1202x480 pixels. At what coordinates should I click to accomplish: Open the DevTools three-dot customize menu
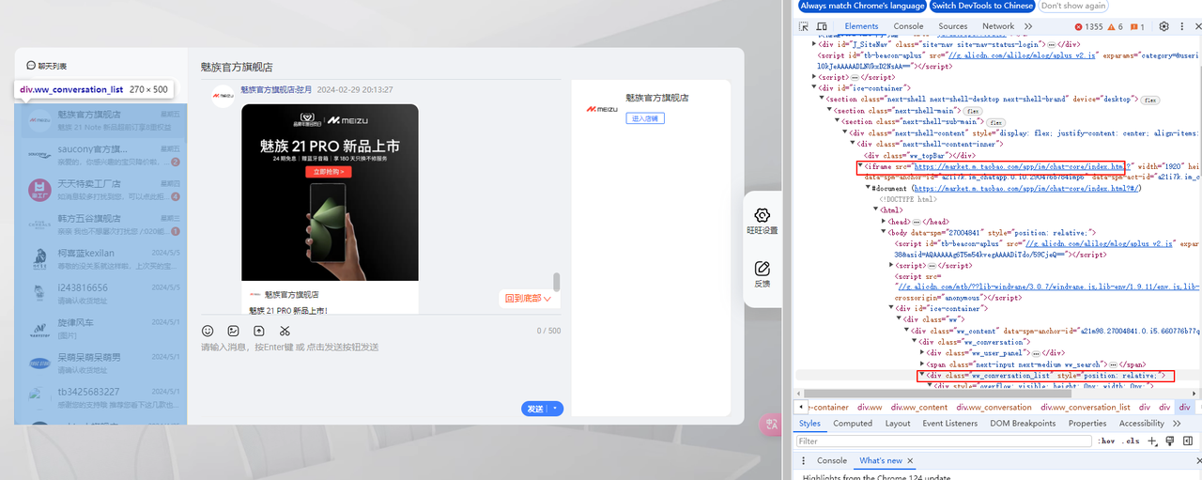click(1180, 26)
